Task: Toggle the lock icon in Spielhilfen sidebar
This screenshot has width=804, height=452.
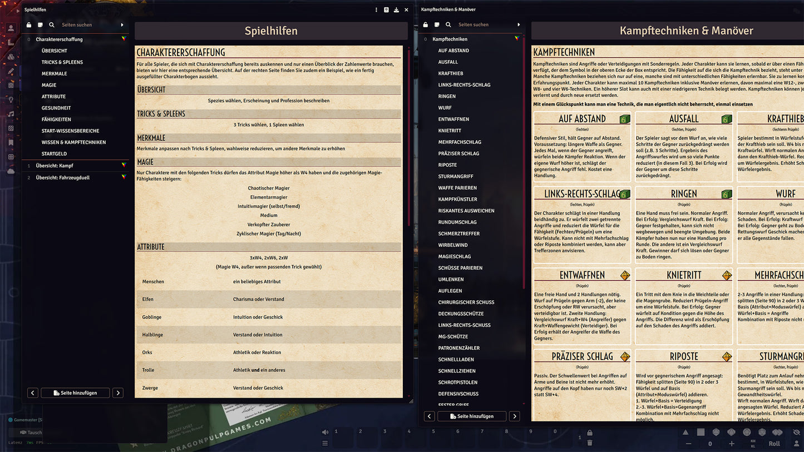Action: pyautogui.click(x=29, y=25)
